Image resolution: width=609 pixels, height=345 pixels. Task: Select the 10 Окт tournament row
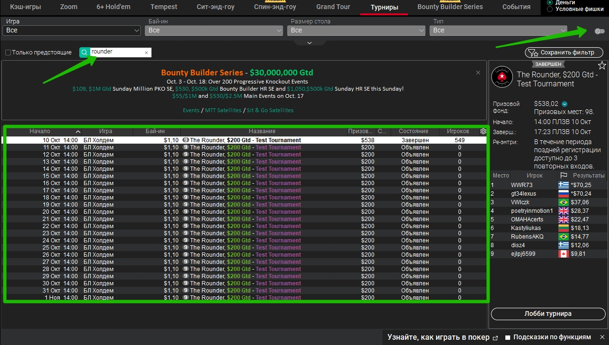(x=246, y=140)
